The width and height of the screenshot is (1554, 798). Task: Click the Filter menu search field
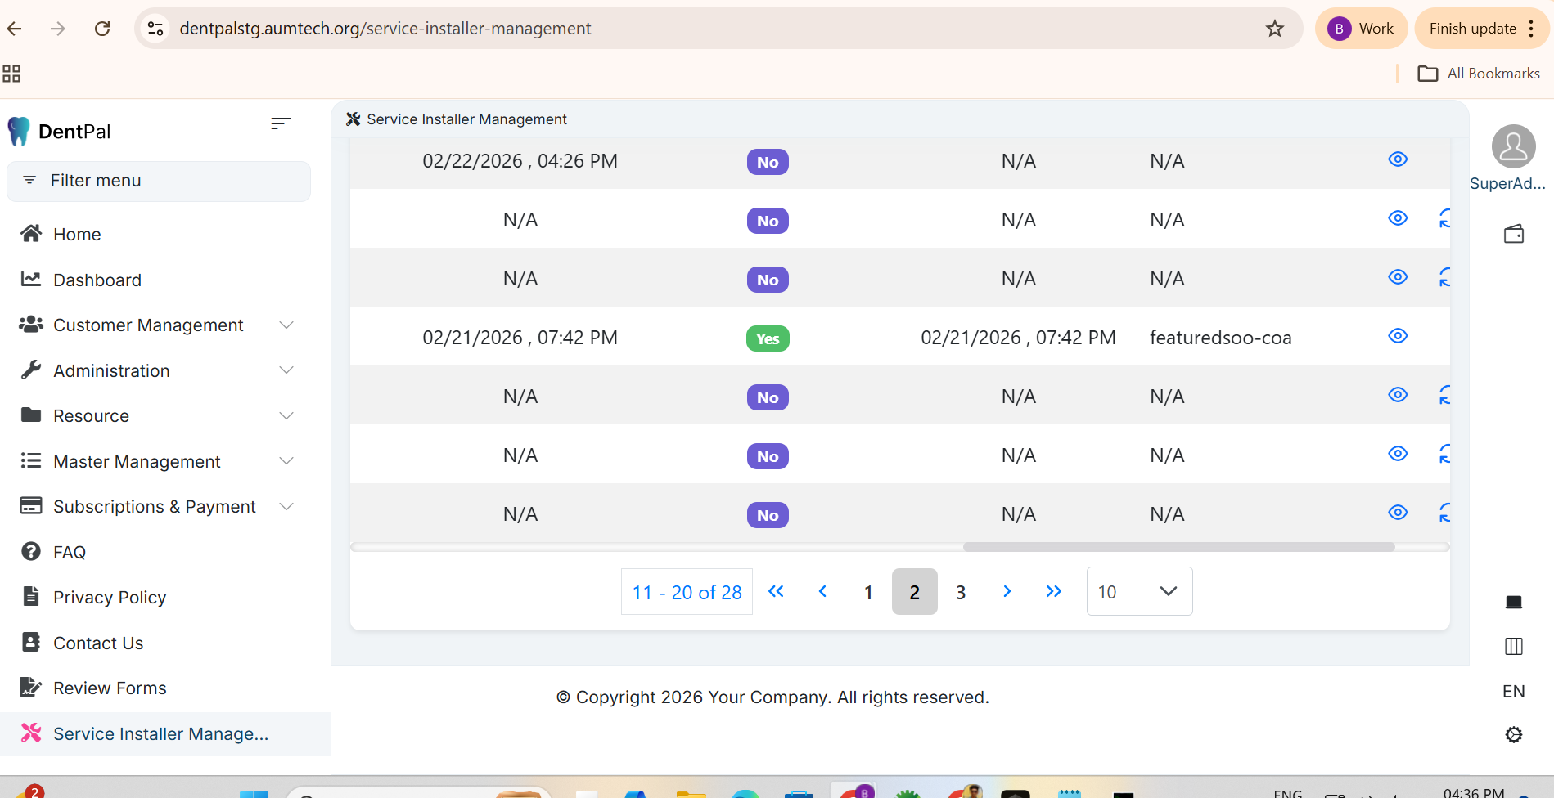click(159, 181)
